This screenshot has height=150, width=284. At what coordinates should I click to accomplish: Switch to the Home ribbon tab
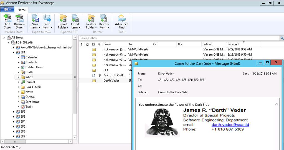pos(22,10)
